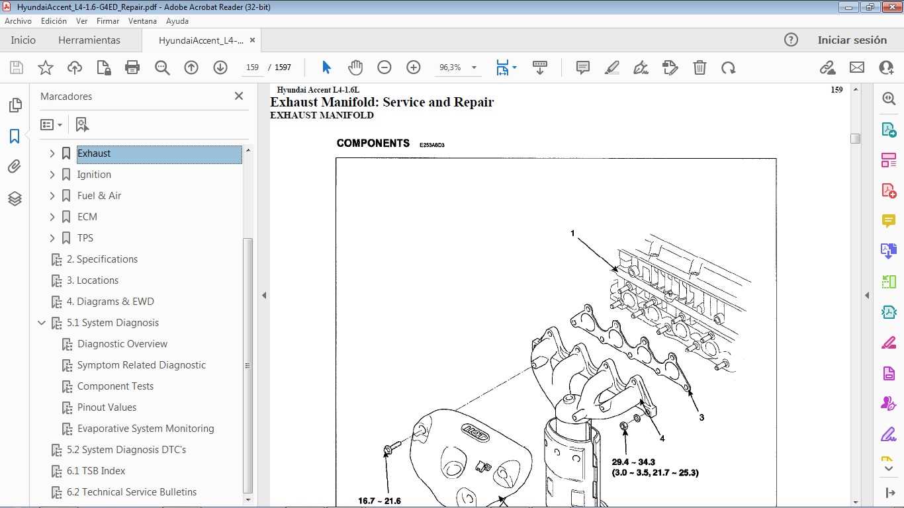Viewport: 904px width, 508px height.
Task: Open the Ver menu
Action: point(82,21)
